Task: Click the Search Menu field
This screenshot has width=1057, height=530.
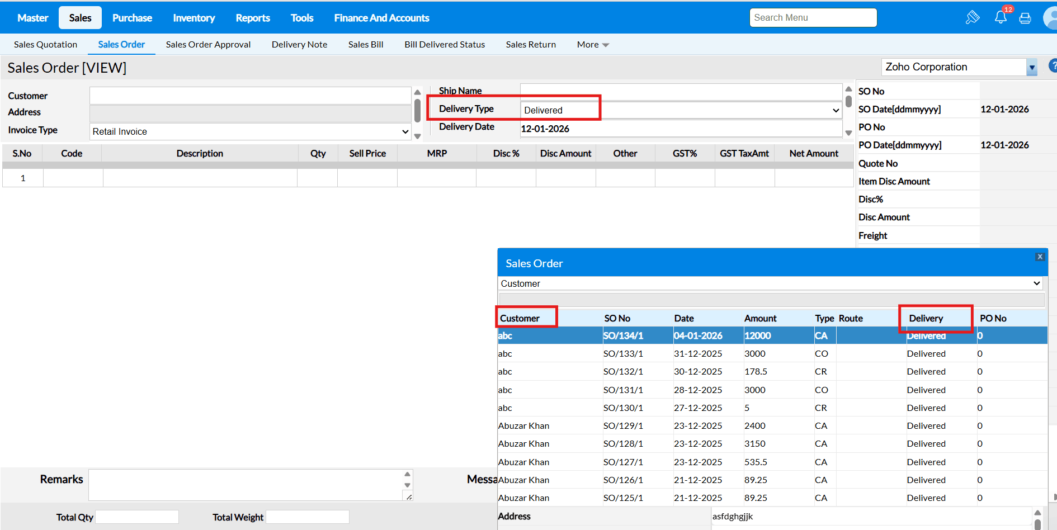Action: (813, 18)
